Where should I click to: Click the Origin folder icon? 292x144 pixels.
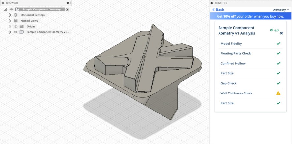(21, 26)
